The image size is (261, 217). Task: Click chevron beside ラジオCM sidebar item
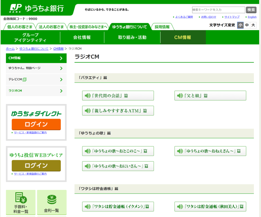[61, 91]
